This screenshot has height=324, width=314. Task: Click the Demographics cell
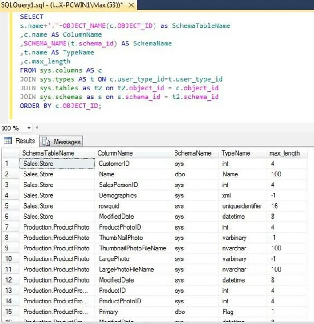tap(133, 196)
